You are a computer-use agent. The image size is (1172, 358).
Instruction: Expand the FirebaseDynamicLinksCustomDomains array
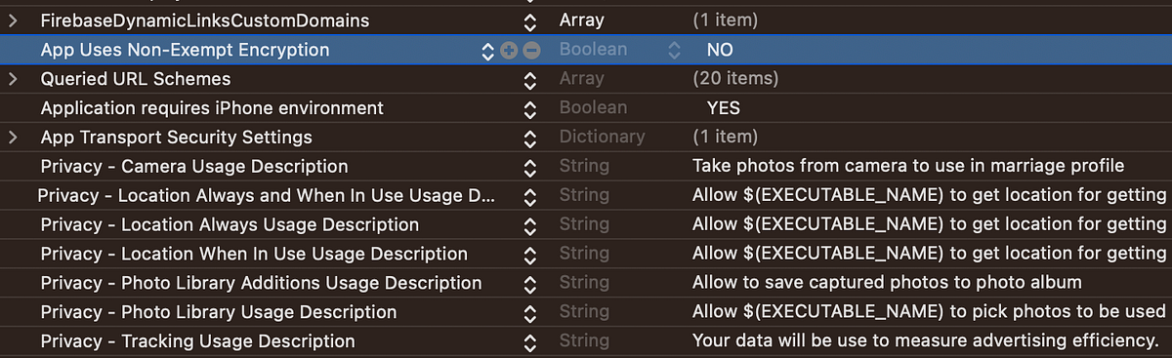click(x=13, y=20)
